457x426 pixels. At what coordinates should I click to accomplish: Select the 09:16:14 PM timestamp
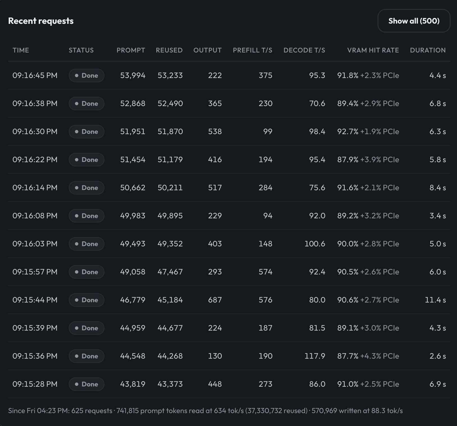(x=35, y=188)
